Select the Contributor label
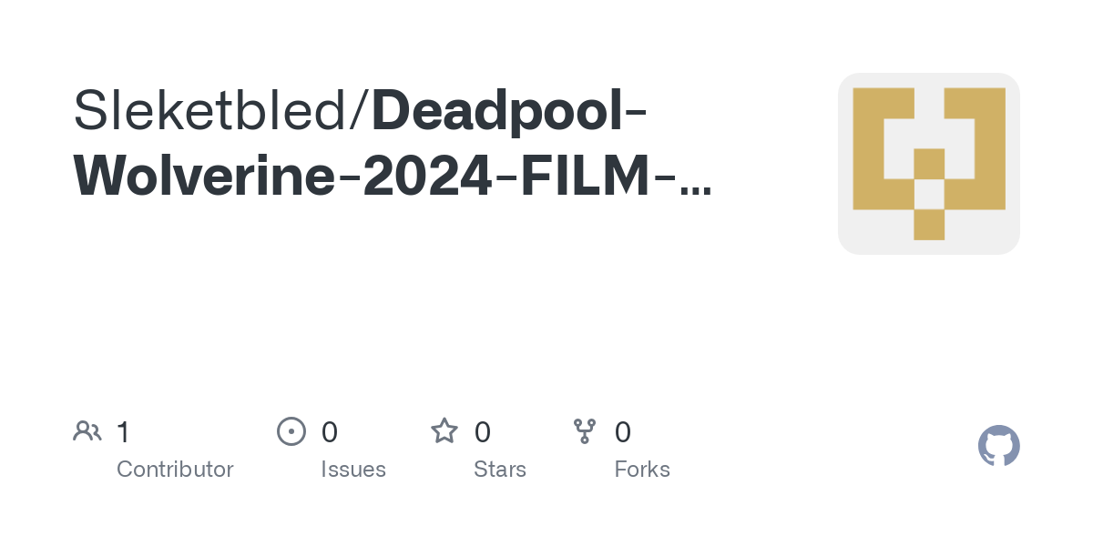 [175, 470]
